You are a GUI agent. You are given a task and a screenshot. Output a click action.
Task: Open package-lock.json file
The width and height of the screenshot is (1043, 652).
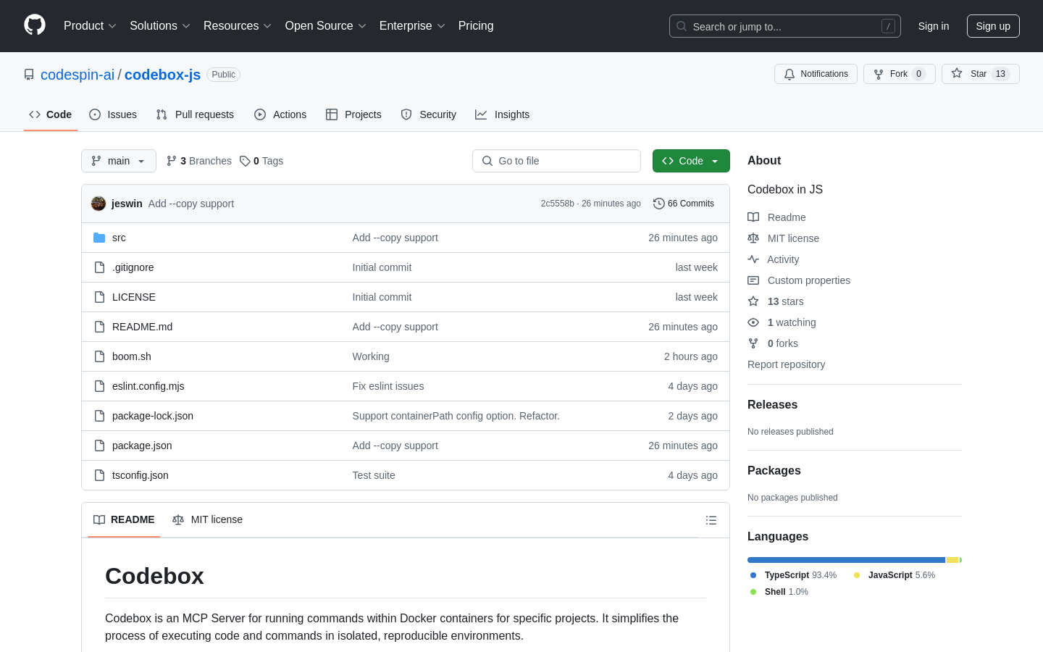pyautogui.click(x=153, y=416)
